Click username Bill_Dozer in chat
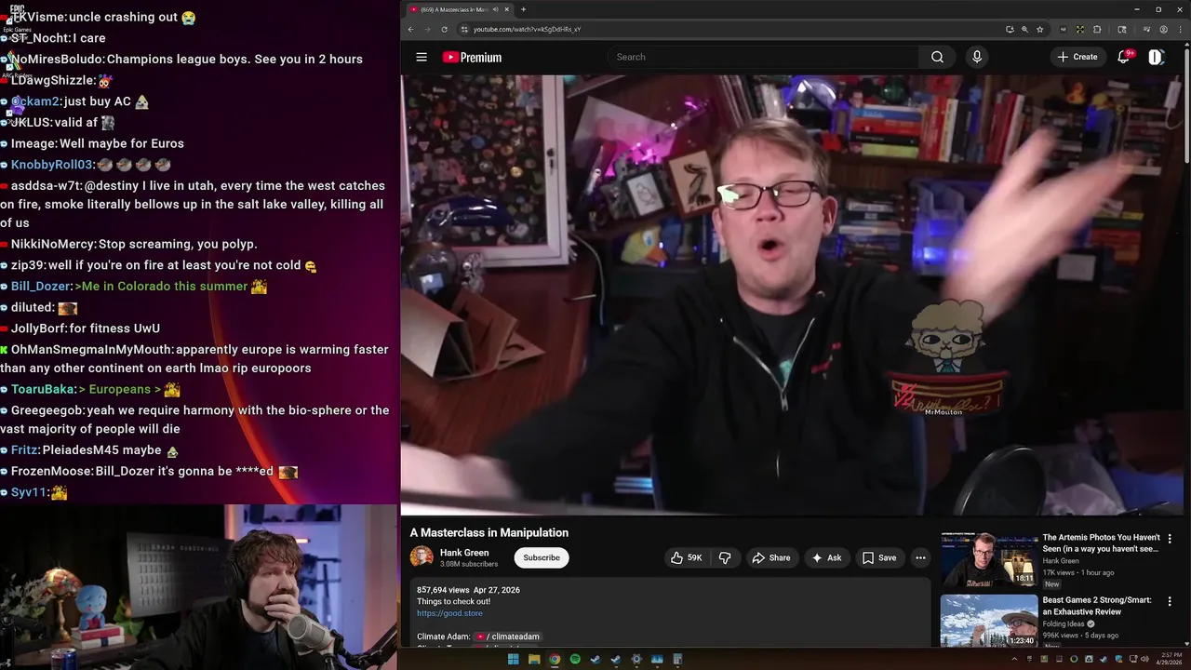 click(x=41, y=287)
